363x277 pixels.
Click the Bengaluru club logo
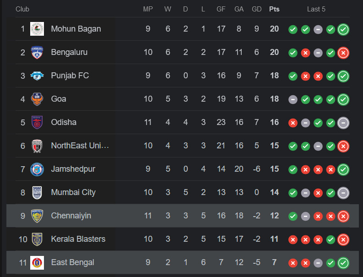[x=37, y=52]
